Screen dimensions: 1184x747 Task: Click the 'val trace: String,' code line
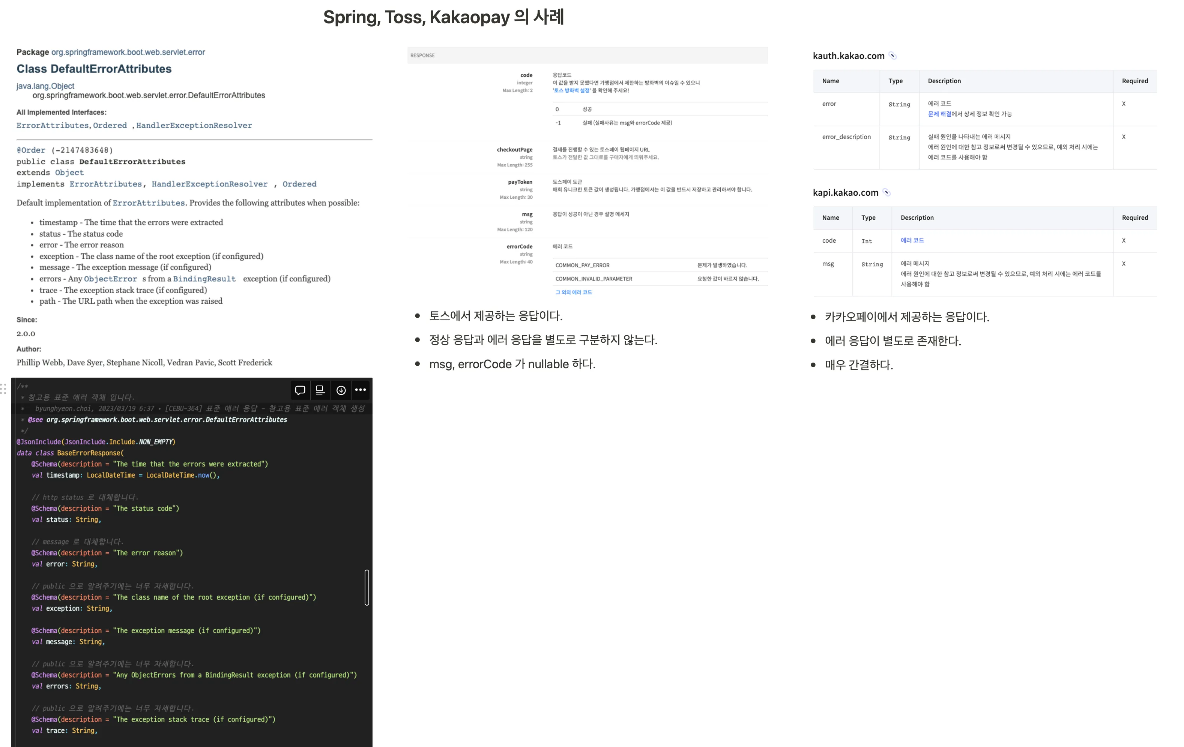[65, 731]
